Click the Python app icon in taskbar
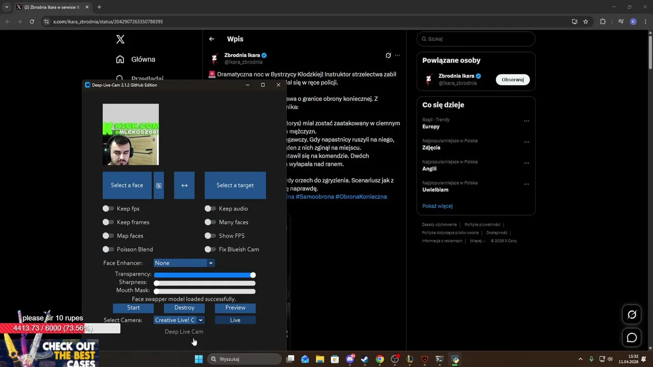 point(456,359)
